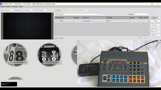Open the Project menu

pyautogui.click(x=3, y=6)
